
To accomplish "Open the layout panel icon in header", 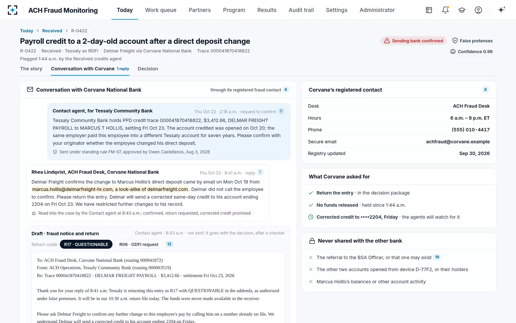I will coord(429,10).
